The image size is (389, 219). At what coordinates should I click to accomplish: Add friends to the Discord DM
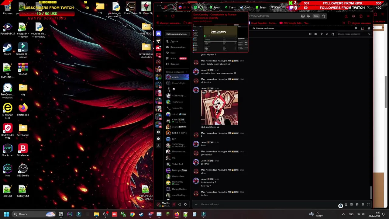(327, 34)
